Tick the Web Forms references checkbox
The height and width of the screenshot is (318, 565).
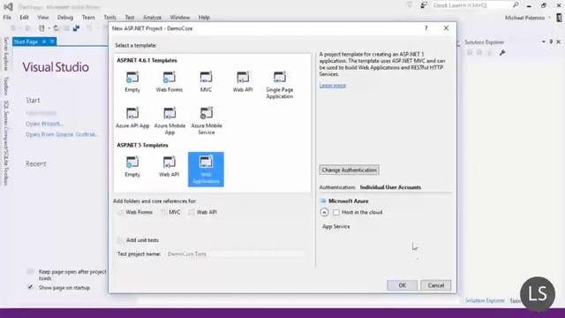(120, 212)
